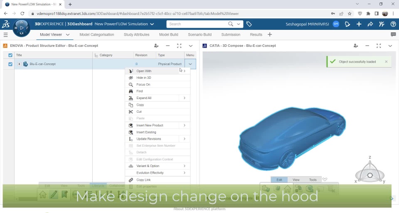399x213 pixels.
Task: Maximize the CATIA 3D Compose widget
Action: 379,46
